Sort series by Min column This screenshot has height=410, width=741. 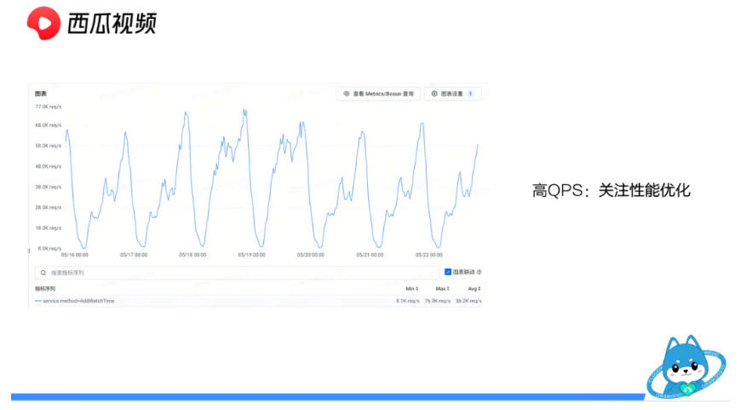tap(412, 288)
